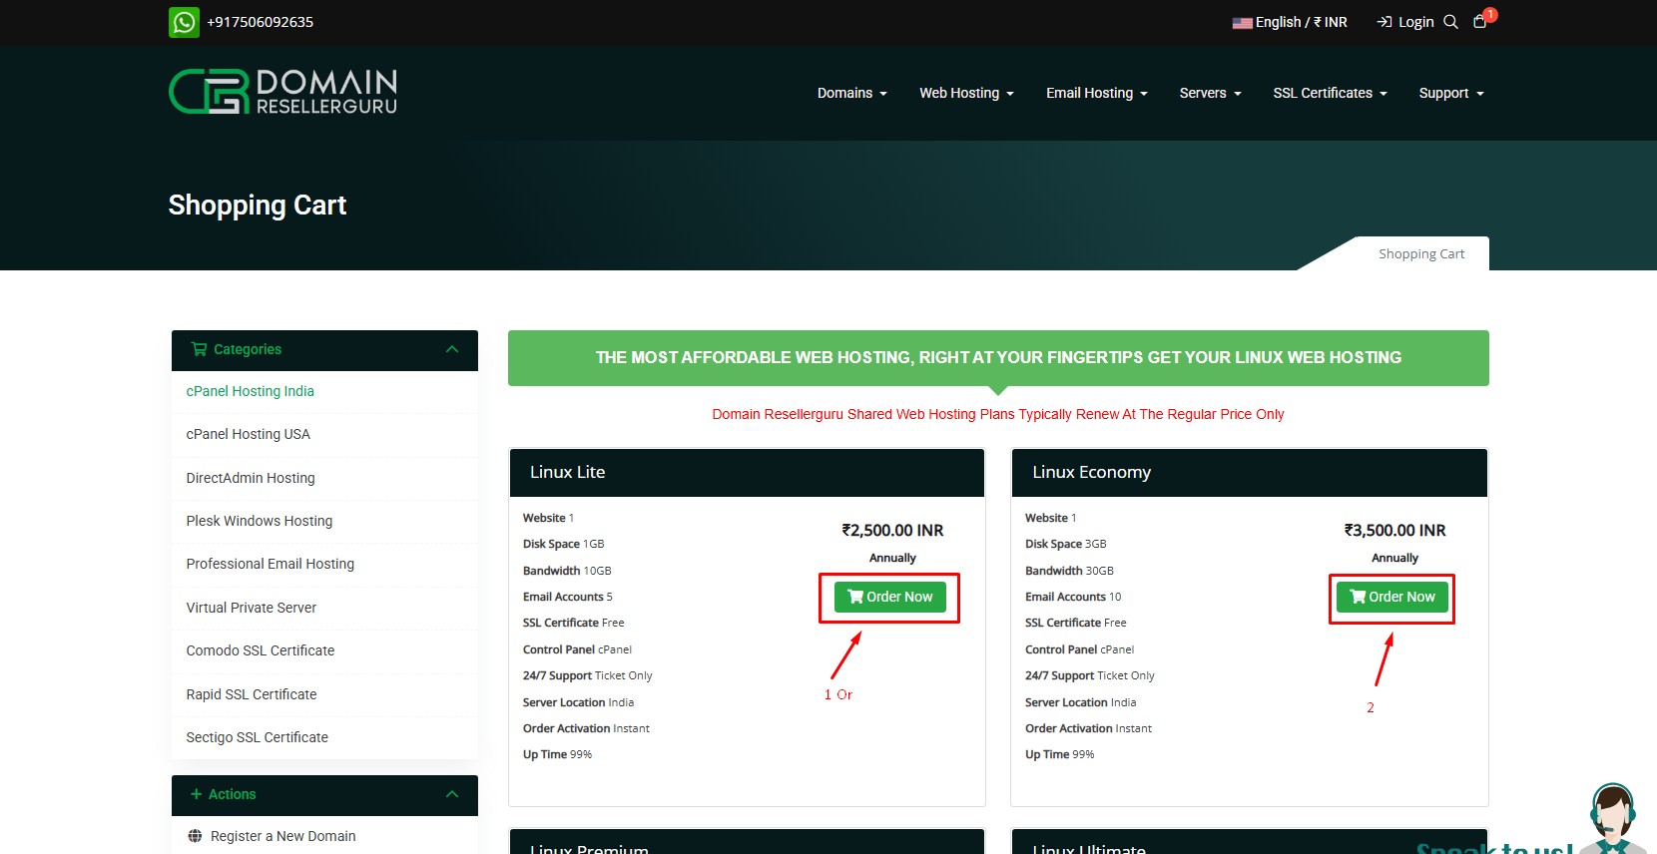Open the shopping cart bag icon
1657x854 pixels.
(1479, 22)
